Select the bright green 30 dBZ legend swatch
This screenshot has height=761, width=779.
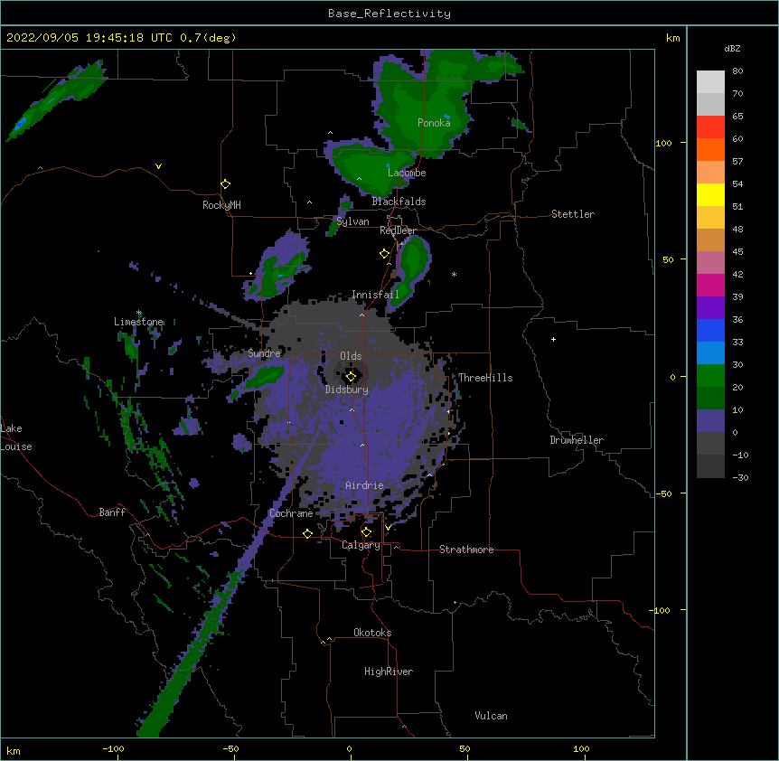(x=710, y=376)
